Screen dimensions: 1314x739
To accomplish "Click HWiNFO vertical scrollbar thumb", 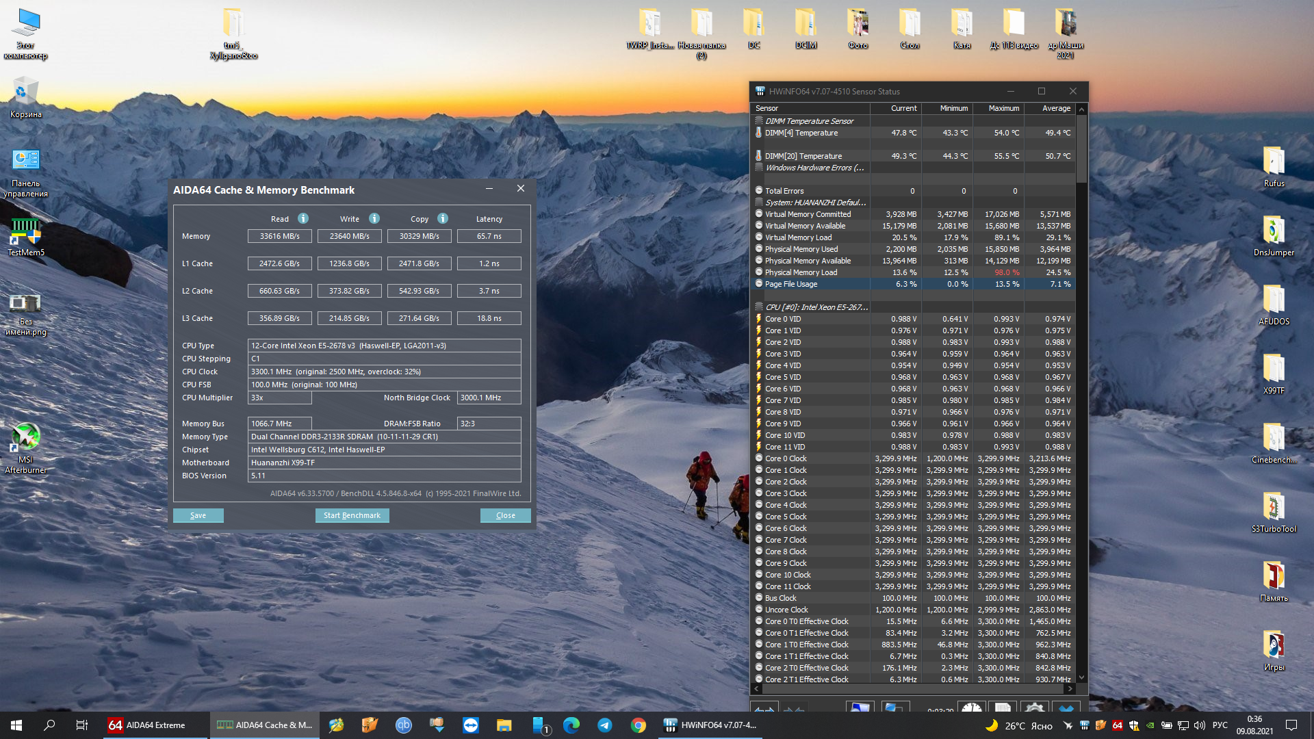I will [x=1081, y=147].
